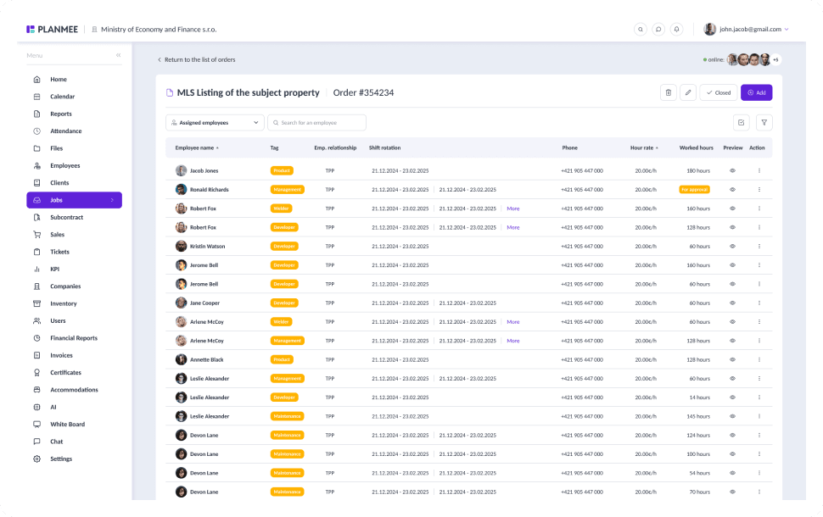This screenshot has height=517, width=823.
Task: Preview Jane Cooper's row with the eye icon
Action: coord(732,303)
